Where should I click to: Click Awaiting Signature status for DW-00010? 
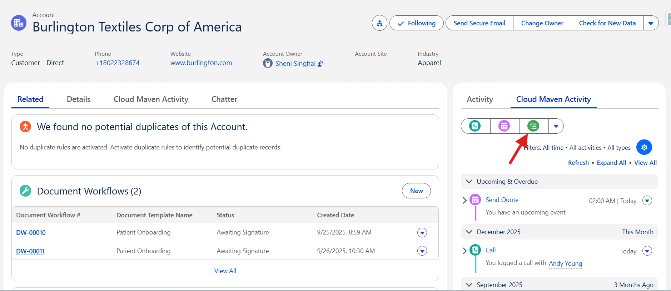(x=243, y=232)
